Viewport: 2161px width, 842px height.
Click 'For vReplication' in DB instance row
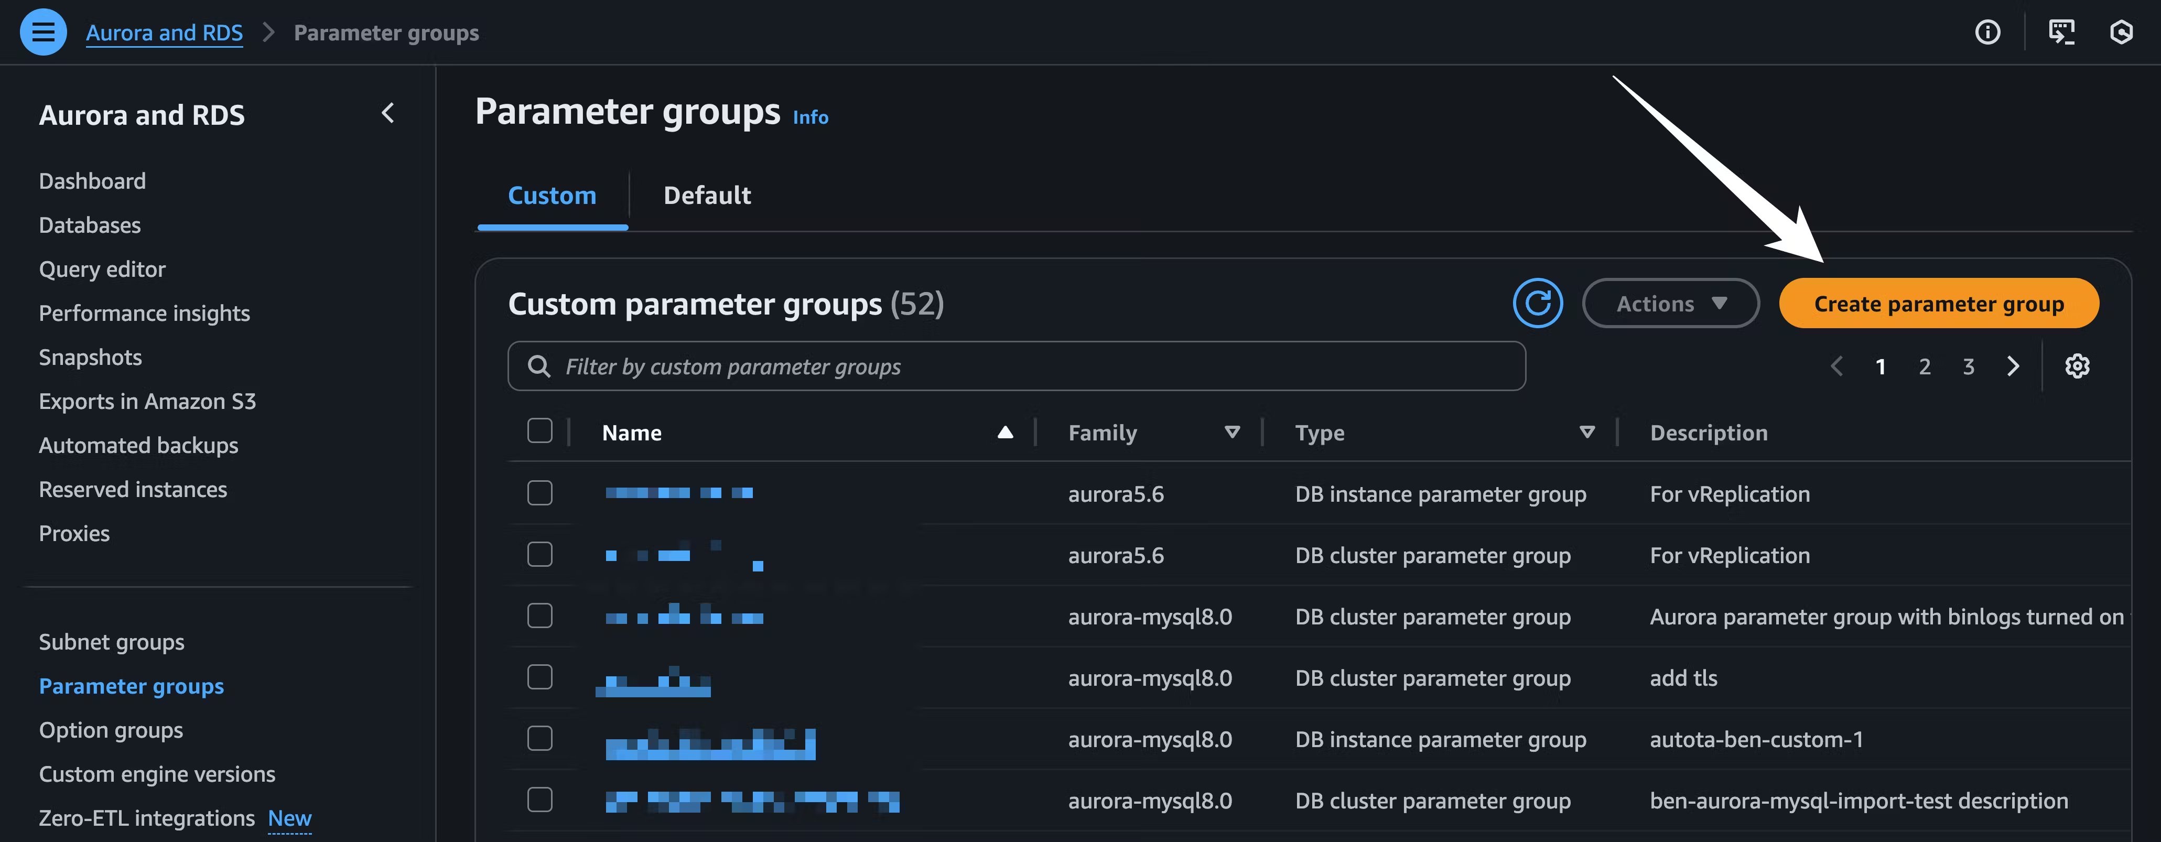point(1729,494)
